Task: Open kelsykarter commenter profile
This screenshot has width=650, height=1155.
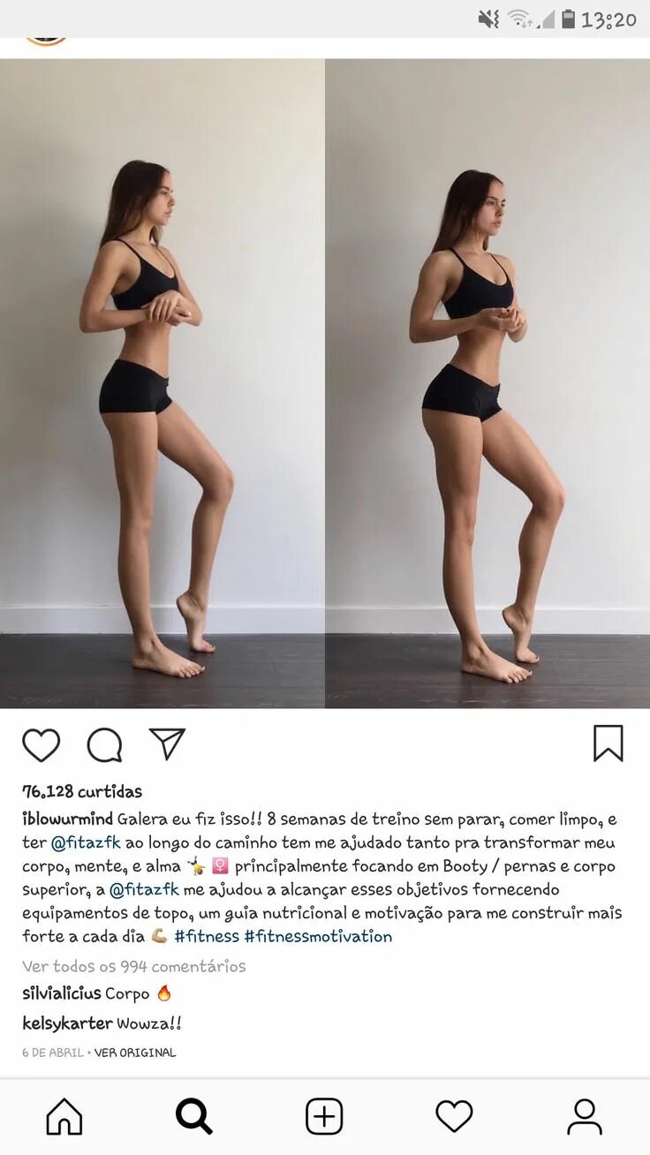Action: tap(67, 1023)
